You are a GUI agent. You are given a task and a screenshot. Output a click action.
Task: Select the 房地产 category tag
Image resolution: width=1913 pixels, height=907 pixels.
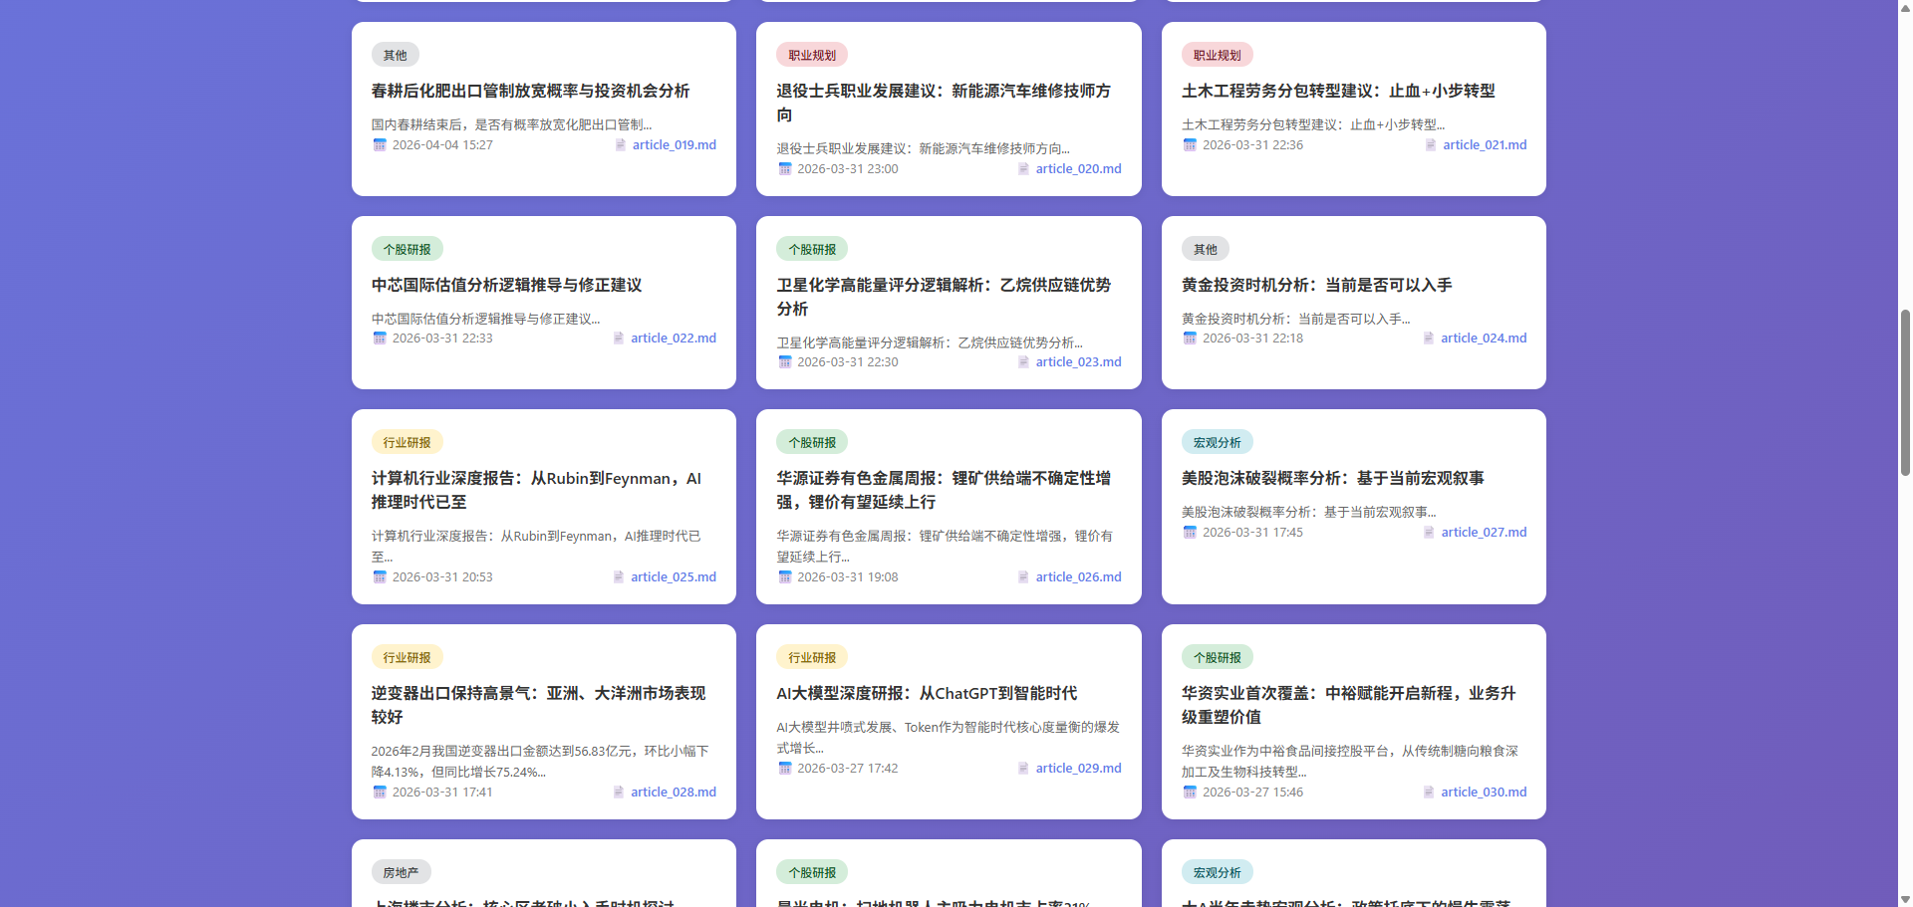point(401,871)
